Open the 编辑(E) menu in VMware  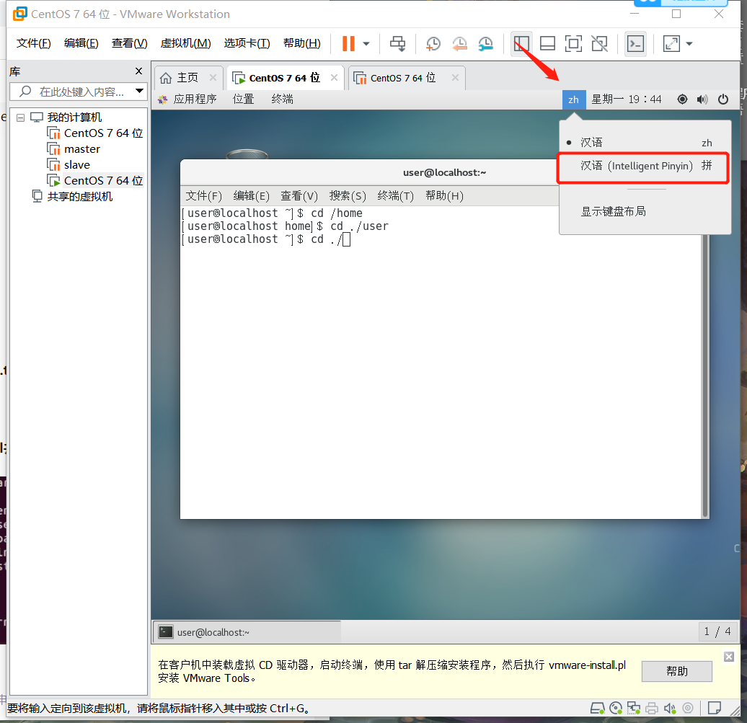[81, 43]
